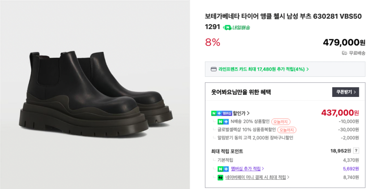Click the 437,000원 discounted price
This screenshot has width=380, height=189.
click(x=340, y=113)
